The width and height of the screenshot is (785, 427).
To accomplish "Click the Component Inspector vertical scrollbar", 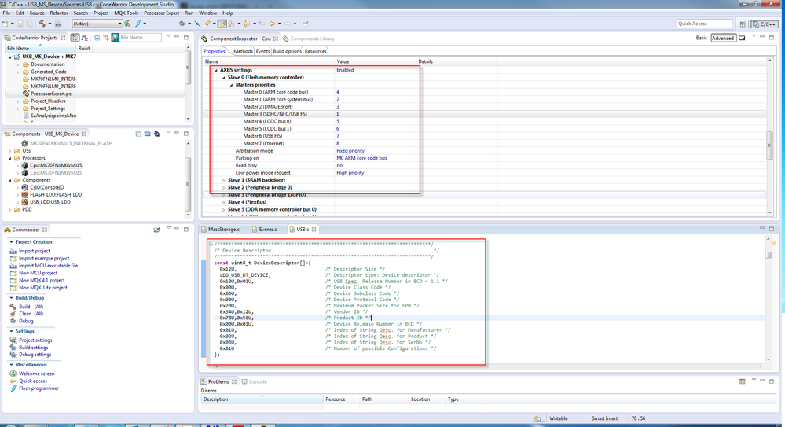I will coord(769,145).
